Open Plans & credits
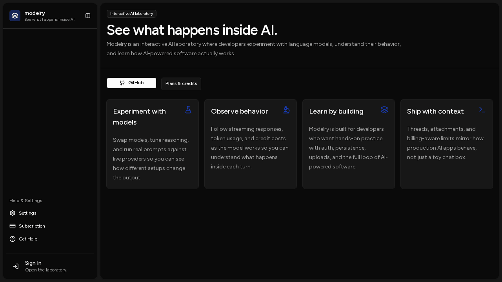This screenshot has width=502, height=282. click(181, 84)
